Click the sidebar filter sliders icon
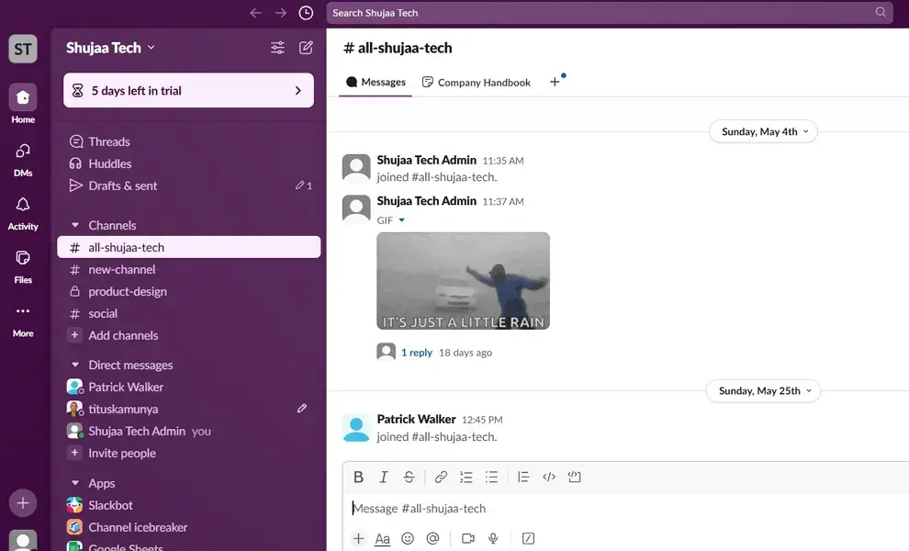 [277, 48]
